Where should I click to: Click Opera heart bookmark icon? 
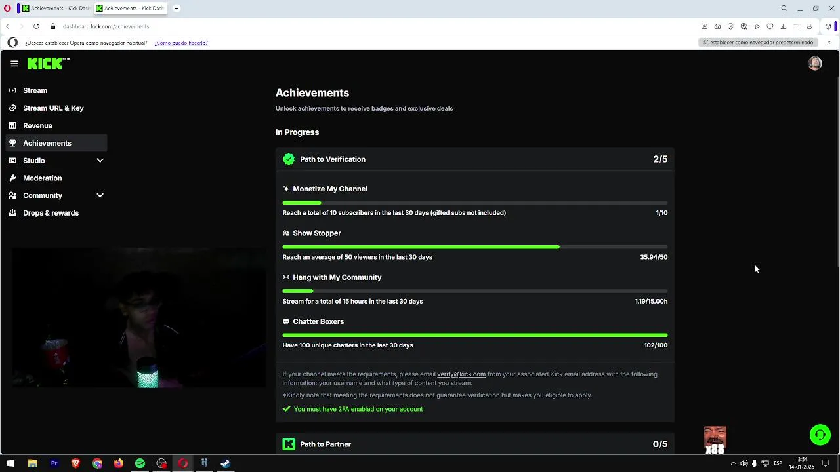(x=770, y=26)
